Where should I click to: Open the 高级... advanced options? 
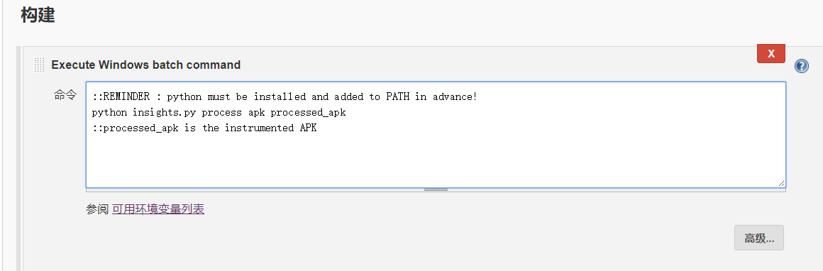pos(759,238)
